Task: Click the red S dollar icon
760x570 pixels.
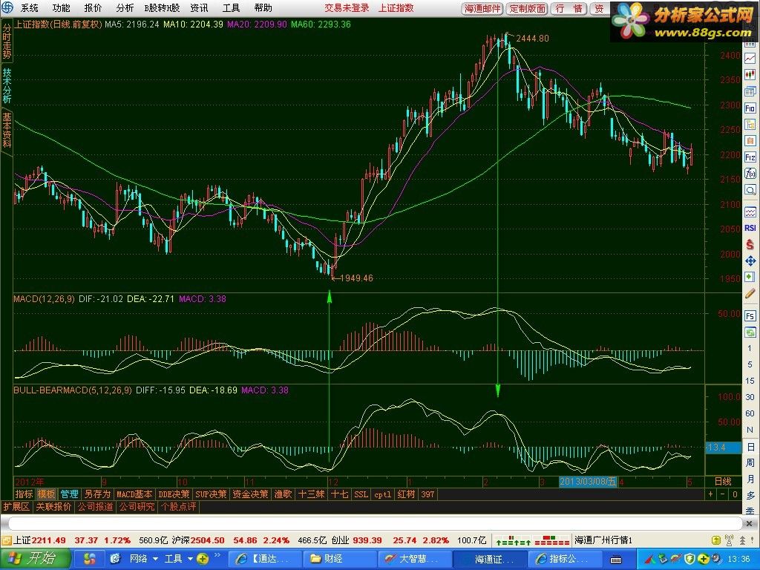Action: (750, 244)
